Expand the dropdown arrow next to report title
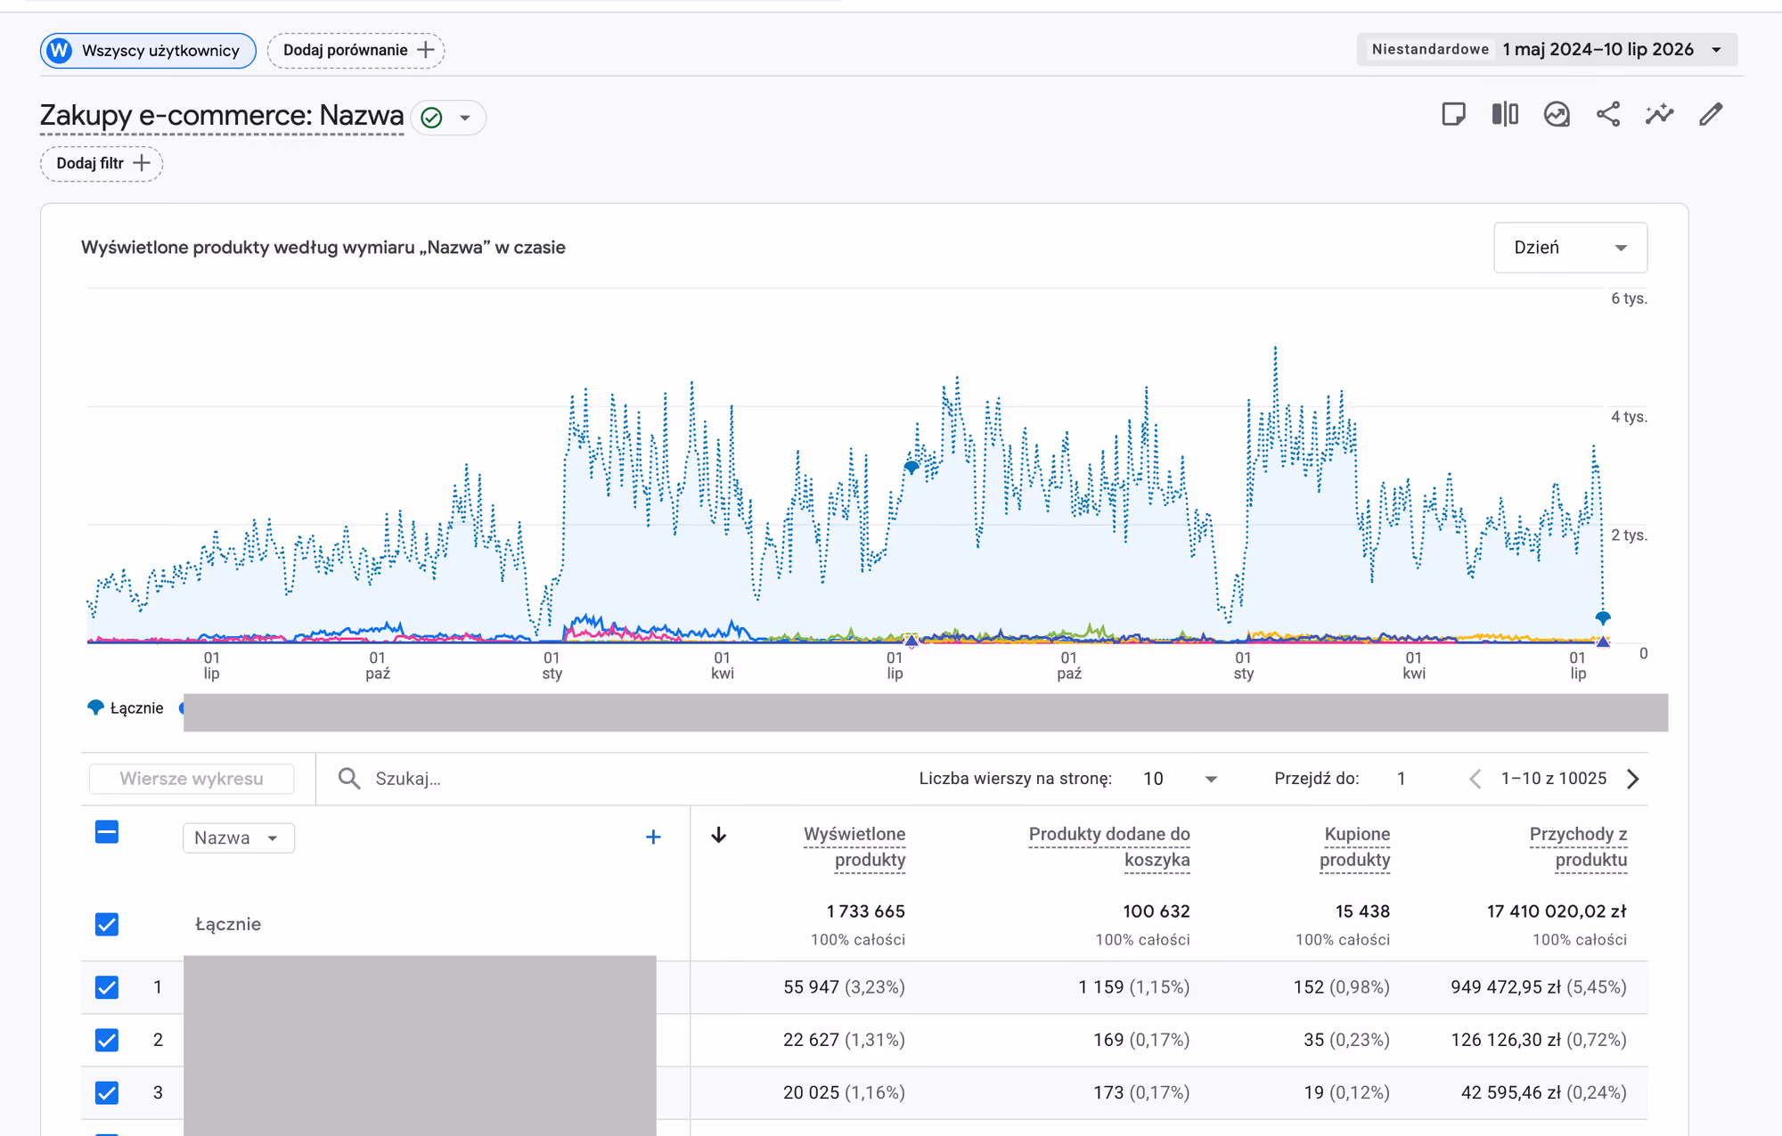This screenshot has width=1782, height=1136. (465, 118)
